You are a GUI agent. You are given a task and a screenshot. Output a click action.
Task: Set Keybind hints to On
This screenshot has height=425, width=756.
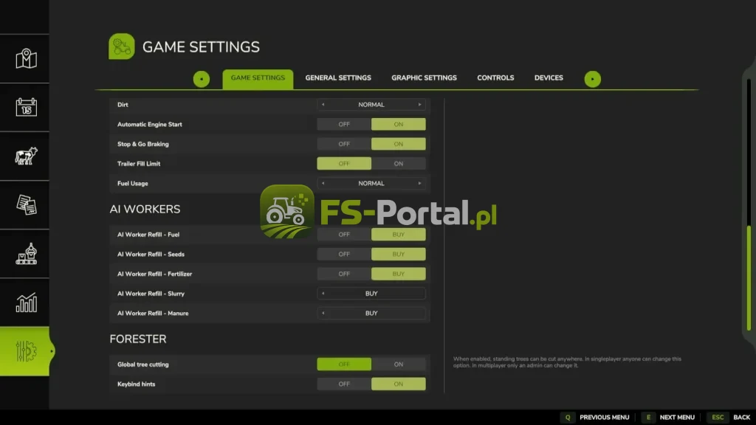click(398, 384)
